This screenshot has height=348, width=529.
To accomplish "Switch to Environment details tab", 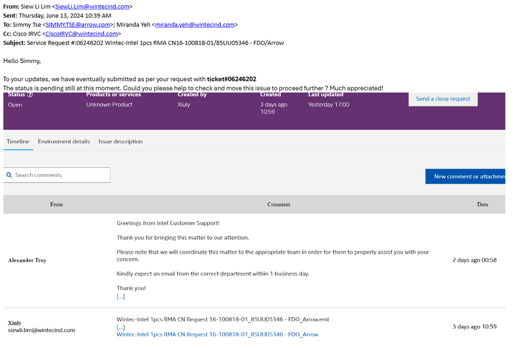I will click(64, 141).
